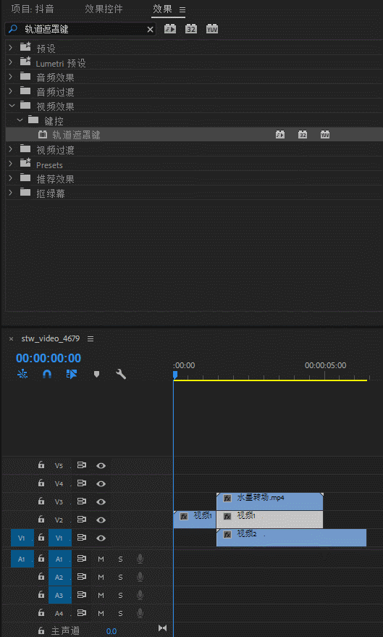Clear the effects search field with X

pos(150,29)
